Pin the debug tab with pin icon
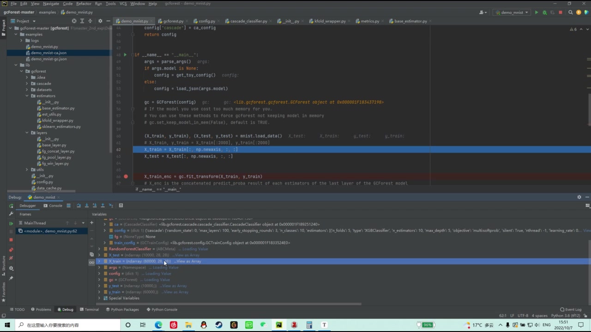Screen dimensions: 591x332 pos(11,278)
